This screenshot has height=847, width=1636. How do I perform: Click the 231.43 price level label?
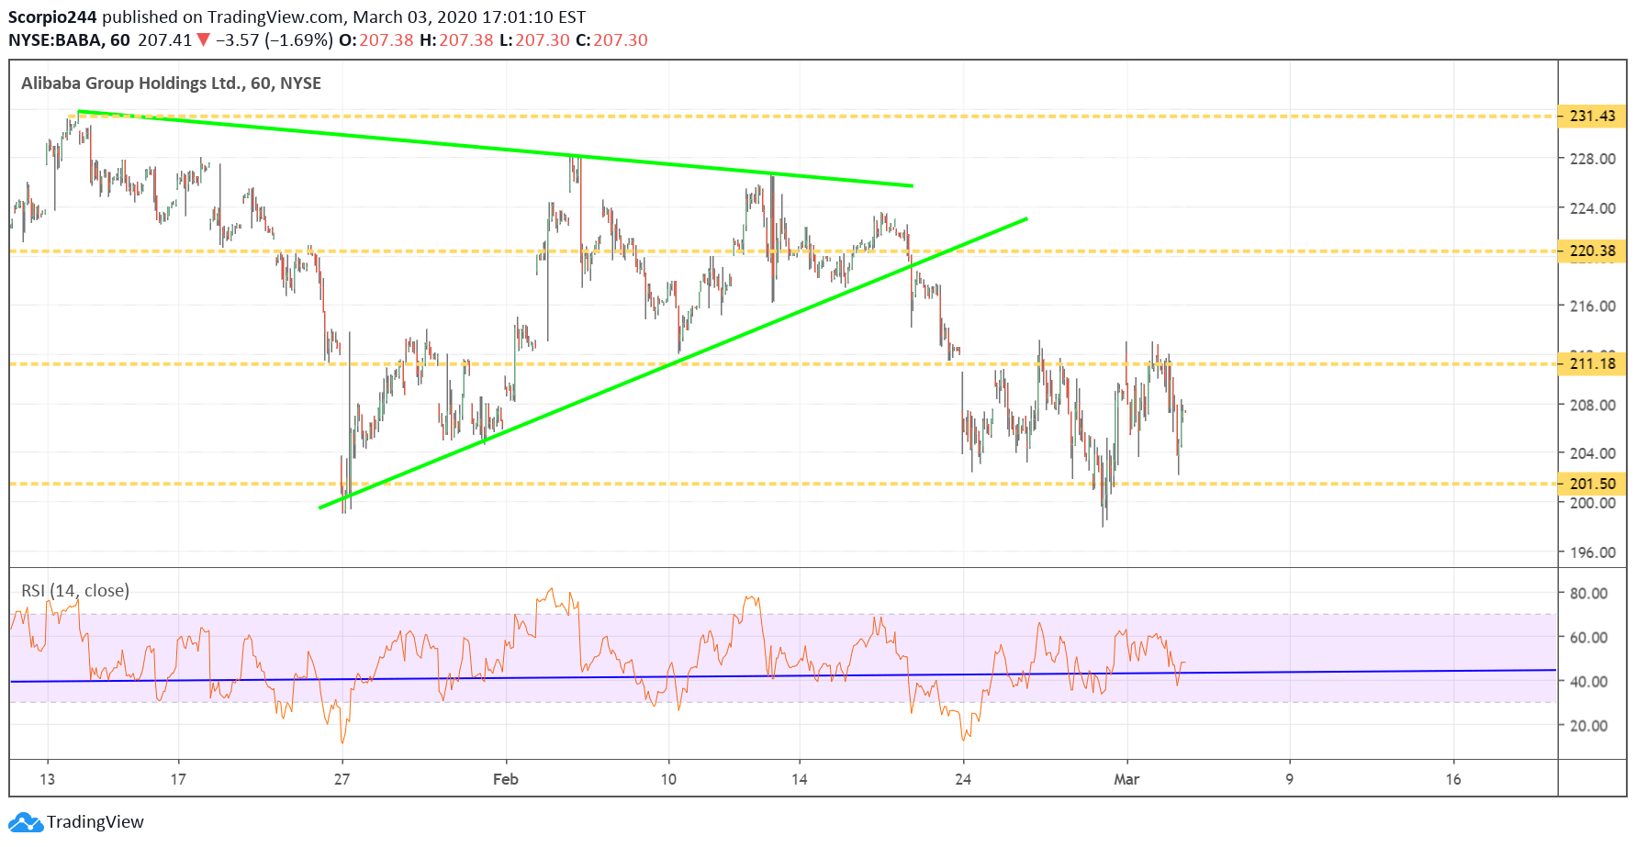1591,116
